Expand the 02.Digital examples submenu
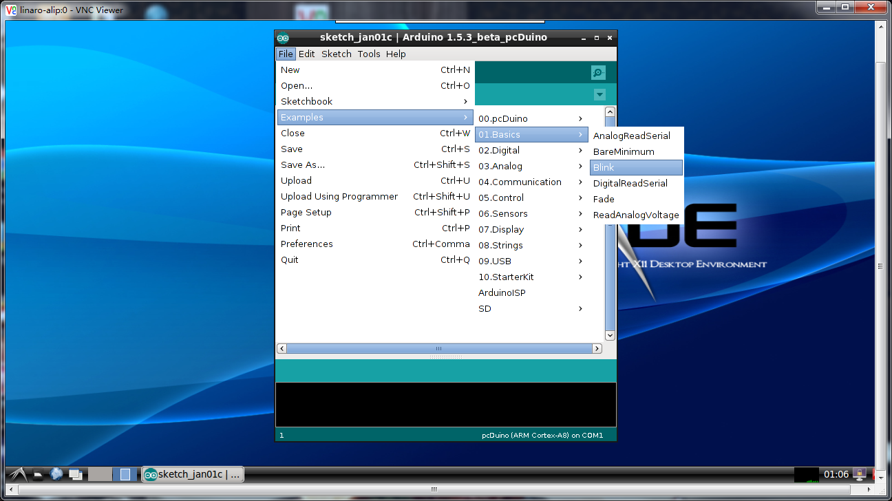This screenshot has width=892, height=501. tap(531, 150)
